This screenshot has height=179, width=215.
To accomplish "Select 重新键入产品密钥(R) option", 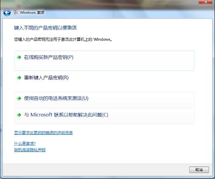I will point(104,81).
